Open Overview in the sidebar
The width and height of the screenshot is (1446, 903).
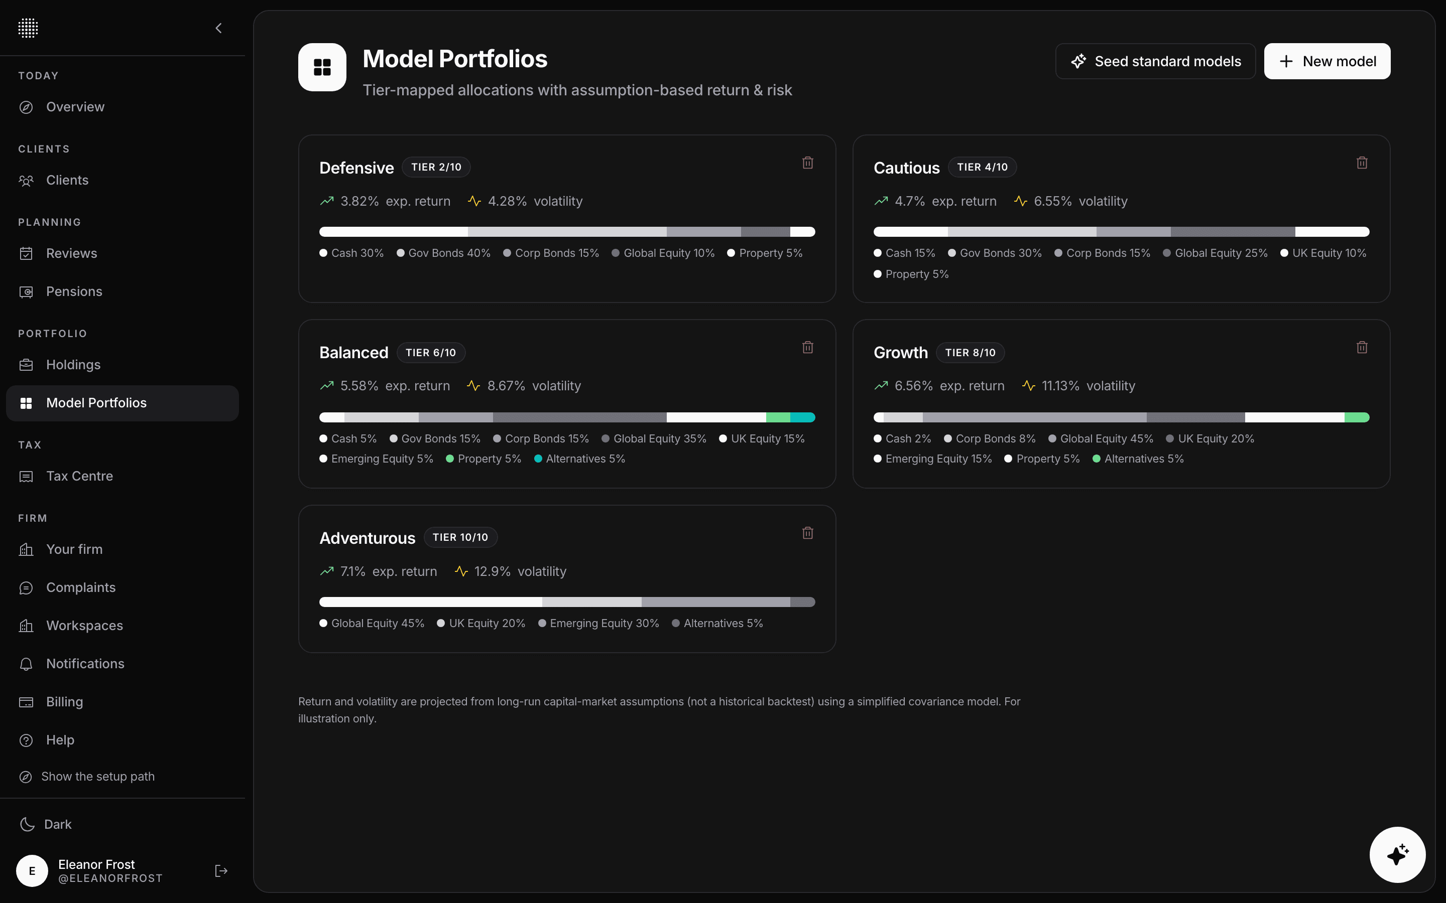123,107
